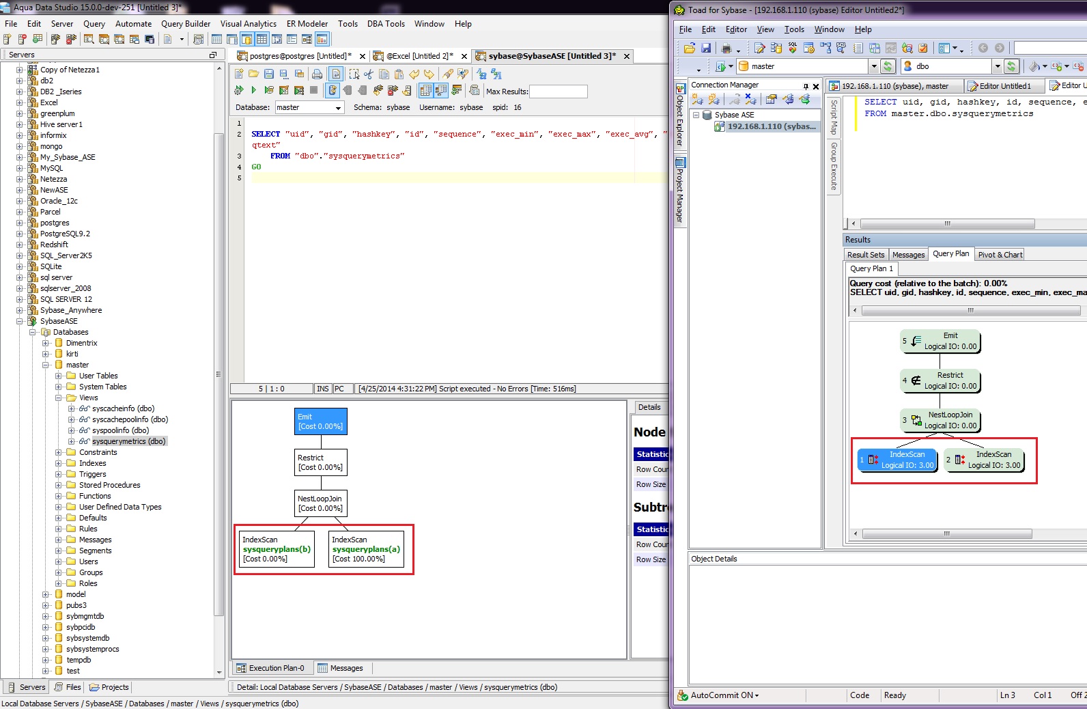Click Aqua editor Paste clipboard icon
Image resolution: width=1087 pixels, height=709 pixels.
[399, 74]
